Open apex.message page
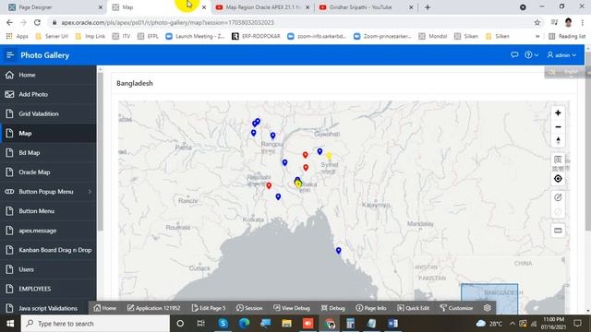Image resolution: width=591 pixels, height=332 pixels. coord(48,231)
